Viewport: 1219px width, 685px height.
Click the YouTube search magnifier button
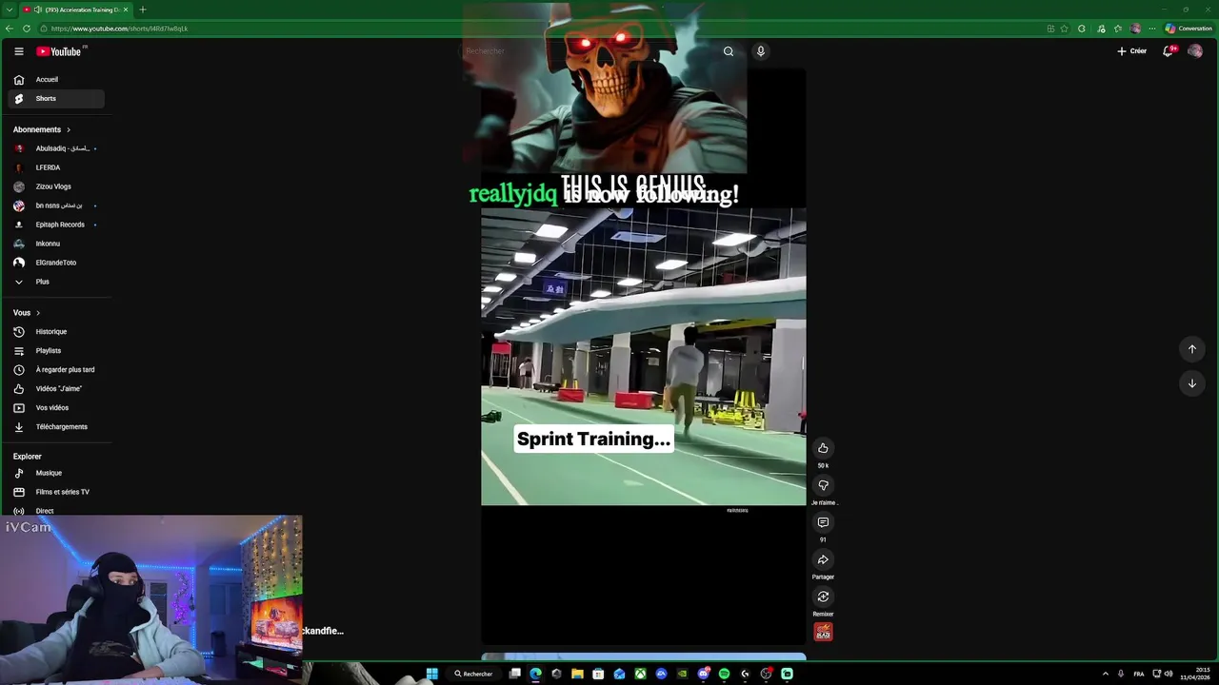[729, 51]
